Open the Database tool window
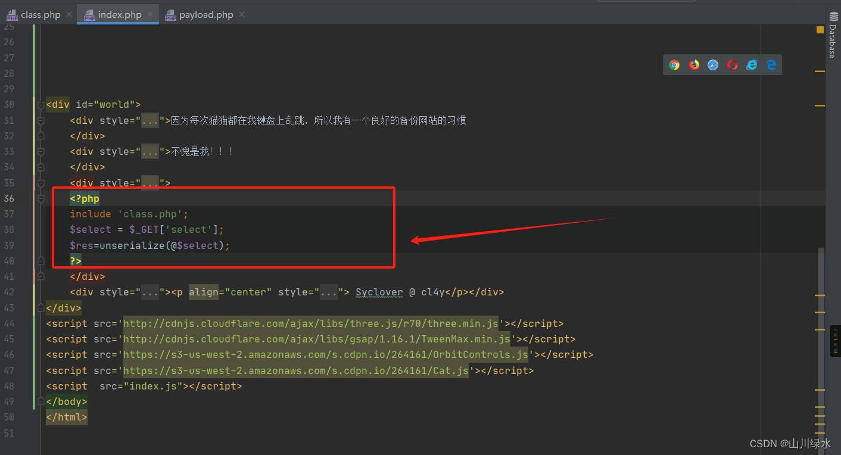 click(833, 35)
